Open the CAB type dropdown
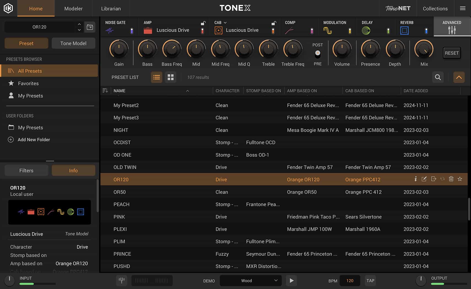Image resolution: width=471 pixels, height=289 pixels. (225, 22)
